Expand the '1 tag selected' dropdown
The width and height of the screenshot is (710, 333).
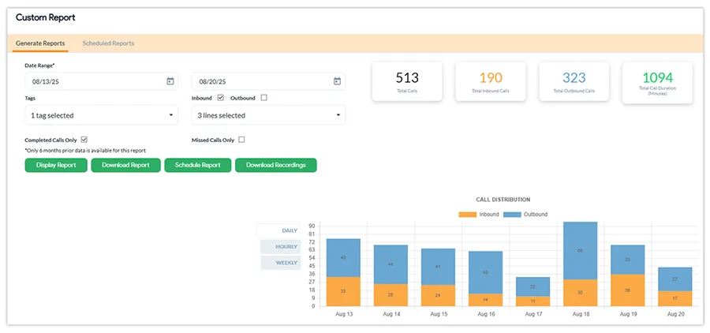click(102, 115)
